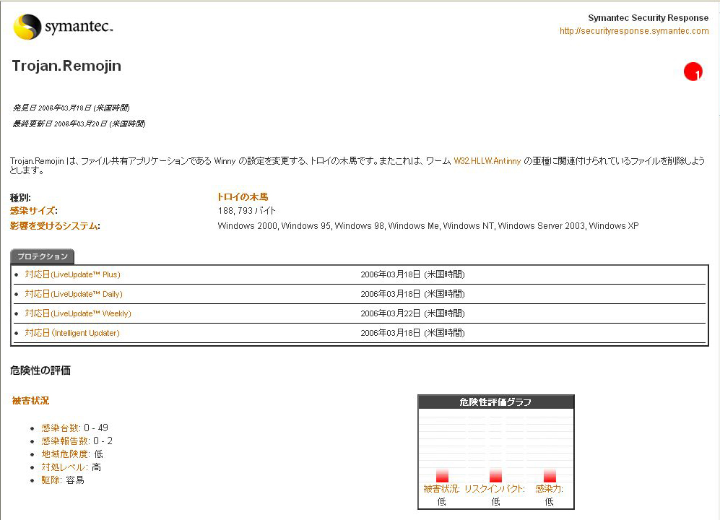This screenshot has height=520, width=720.
Task: Click the Windows 2000 affected systems list
Action: point(428,226)
